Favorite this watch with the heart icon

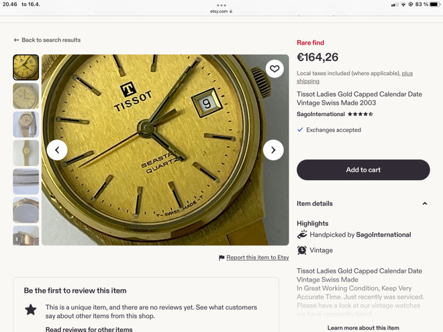[x=275, y=69]
